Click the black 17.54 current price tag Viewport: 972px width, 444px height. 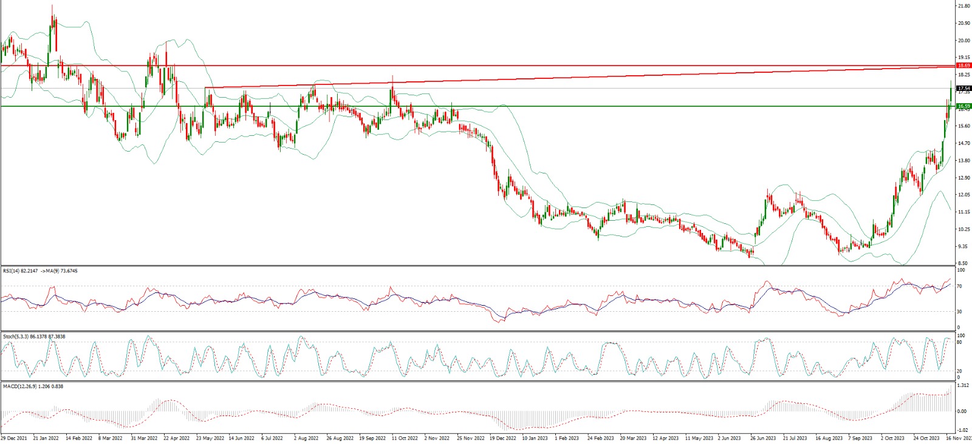963,89
